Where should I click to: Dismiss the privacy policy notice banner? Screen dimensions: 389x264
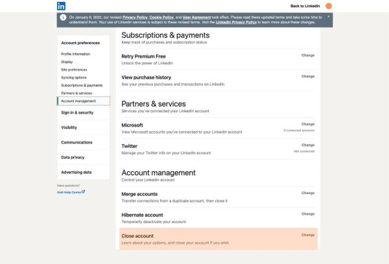(329, 16)
